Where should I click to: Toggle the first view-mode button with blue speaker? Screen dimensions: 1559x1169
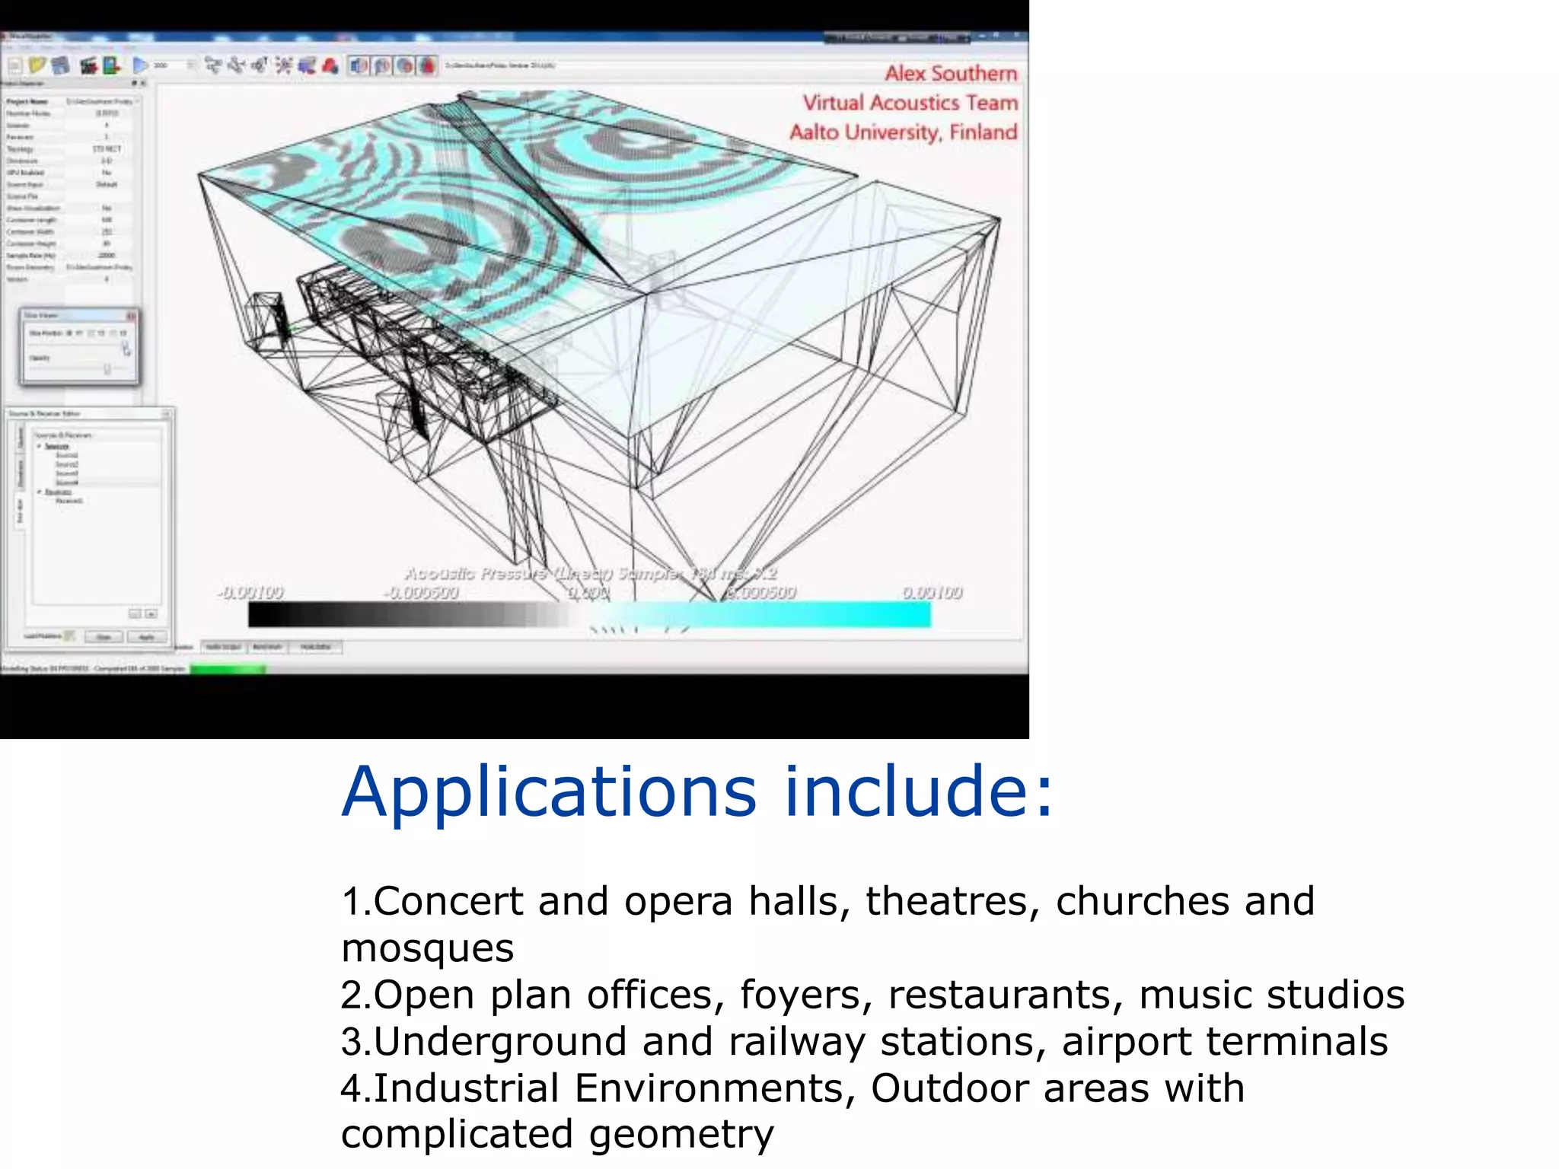coord(359,66)
